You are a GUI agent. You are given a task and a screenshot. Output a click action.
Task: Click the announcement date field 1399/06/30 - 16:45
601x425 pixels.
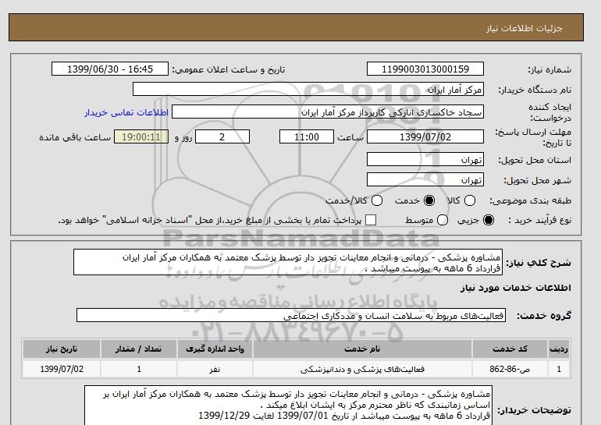pos(109,69)
